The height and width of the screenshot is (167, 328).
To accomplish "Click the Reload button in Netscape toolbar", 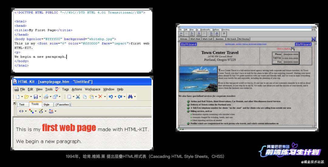I will pyautogui.click(x=199, y=34).
